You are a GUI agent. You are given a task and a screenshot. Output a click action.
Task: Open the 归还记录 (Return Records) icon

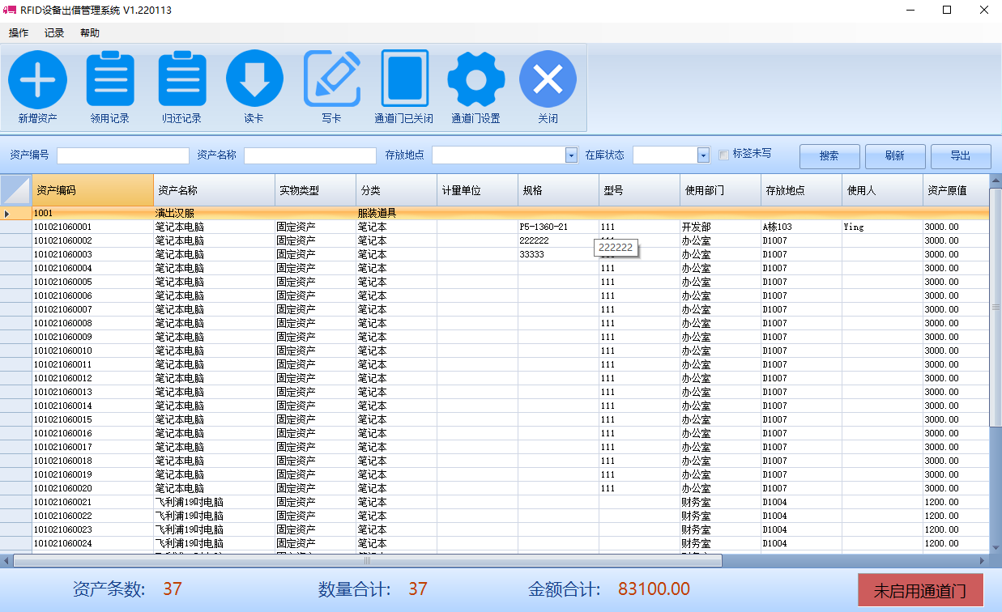coord(182,79)
